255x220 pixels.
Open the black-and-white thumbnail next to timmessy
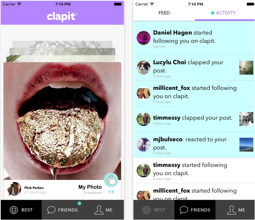pos(246,119)
